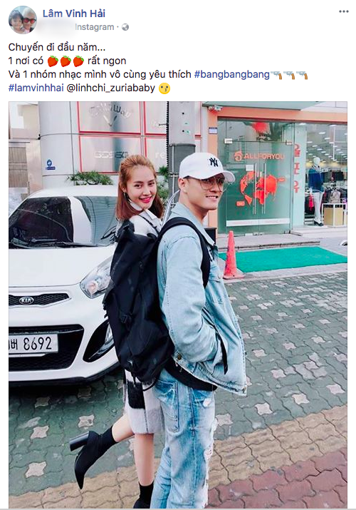Image resolution: width=356 pixels, height=510 pixels.
Task: Click the first strawberry emoji
Action: 53,61
